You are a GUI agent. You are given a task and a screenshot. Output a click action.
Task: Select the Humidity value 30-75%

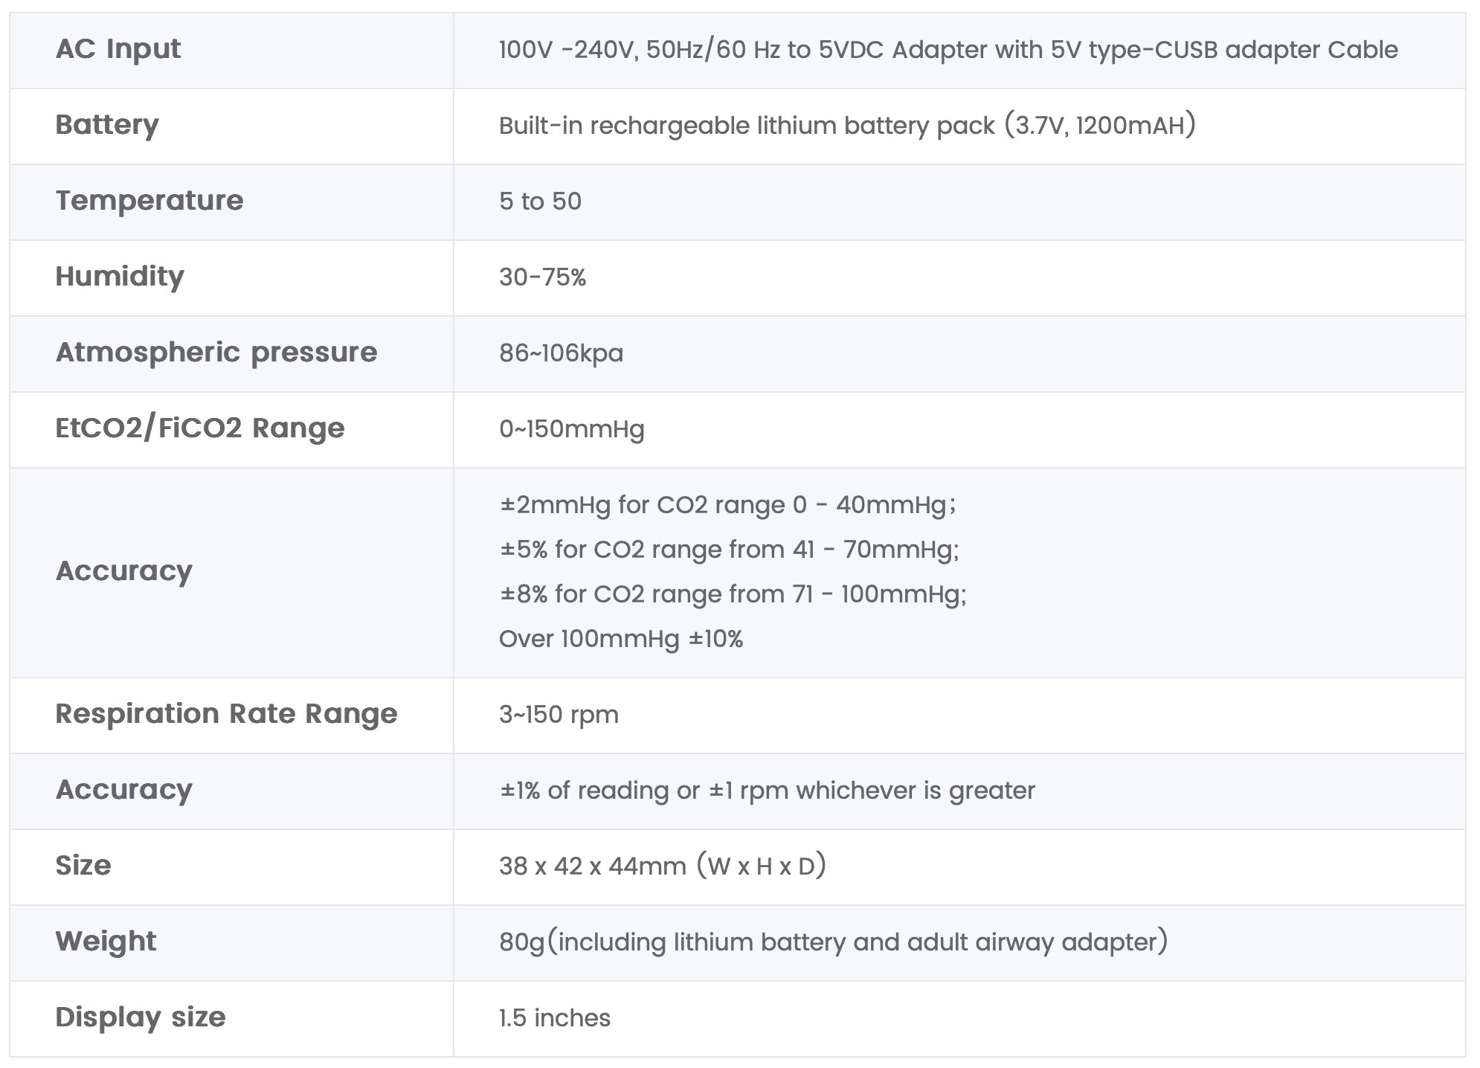542,277
